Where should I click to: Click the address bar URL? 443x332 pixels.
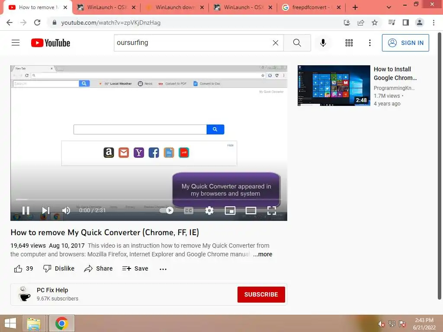111,22
